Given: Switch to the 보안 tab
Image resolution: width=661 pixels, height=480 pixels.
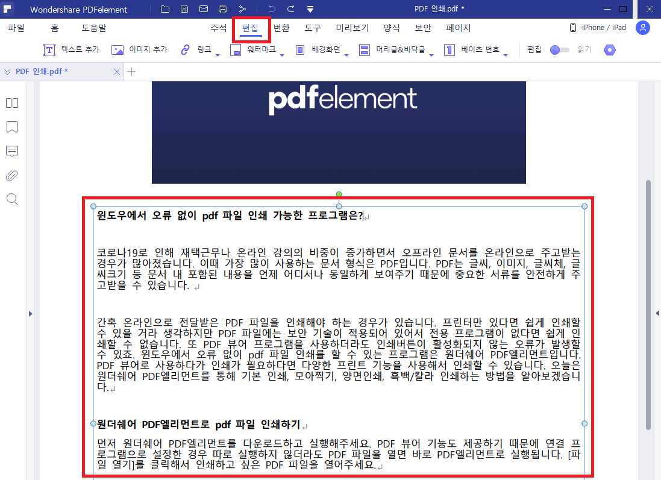Looking at the screenshot, I should [x=423, y=28].
